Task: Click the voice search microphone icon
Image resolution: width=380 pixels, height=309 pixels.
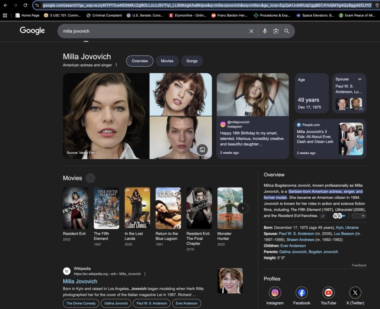Action: (265, 31)
